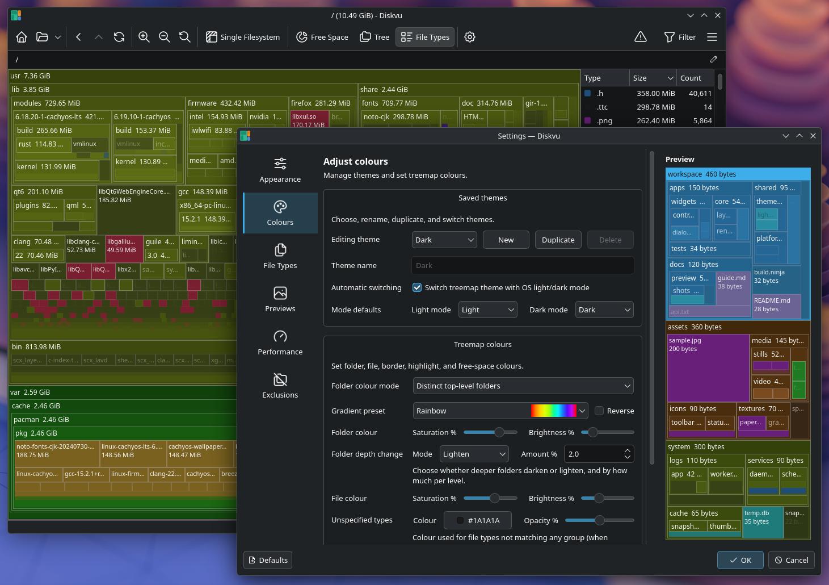Click the pencil edit path icon

pyautogui.click(x=714, y=59)
